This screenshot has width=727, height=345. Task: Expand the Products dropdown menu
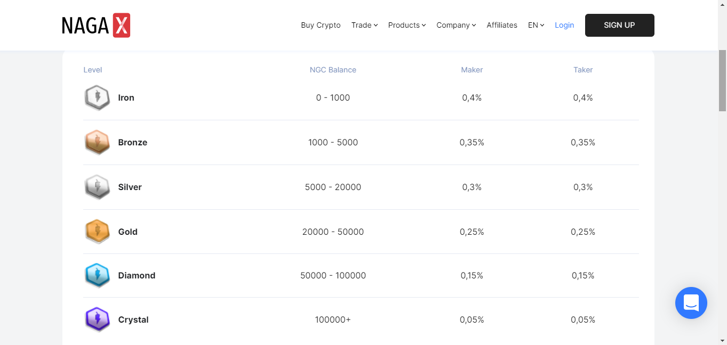coord(406,25)
